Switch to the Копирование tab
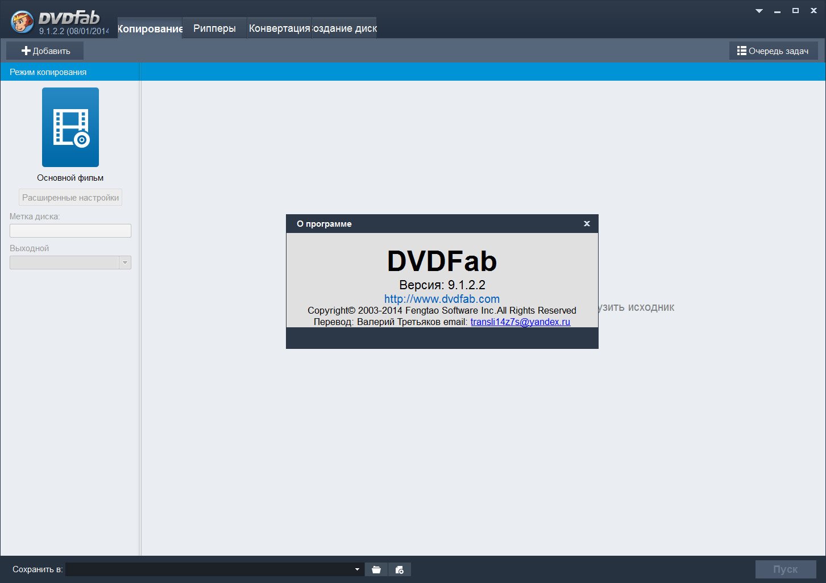This screenshot has height=583, width=826. (x=150, y=28)
